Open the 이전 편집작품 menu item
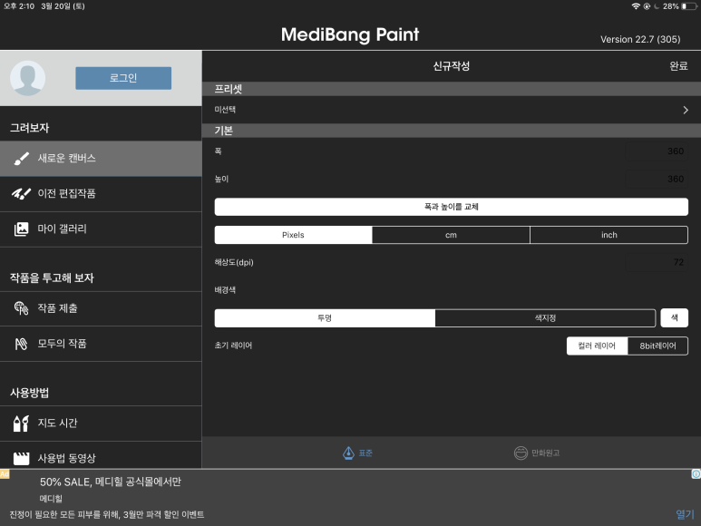The image size is (701, 526). point(101,194)
